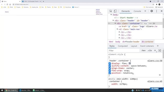Click the Features nav link on page
164x92 pixels.
pyautogui.click(x=98, y=13)
